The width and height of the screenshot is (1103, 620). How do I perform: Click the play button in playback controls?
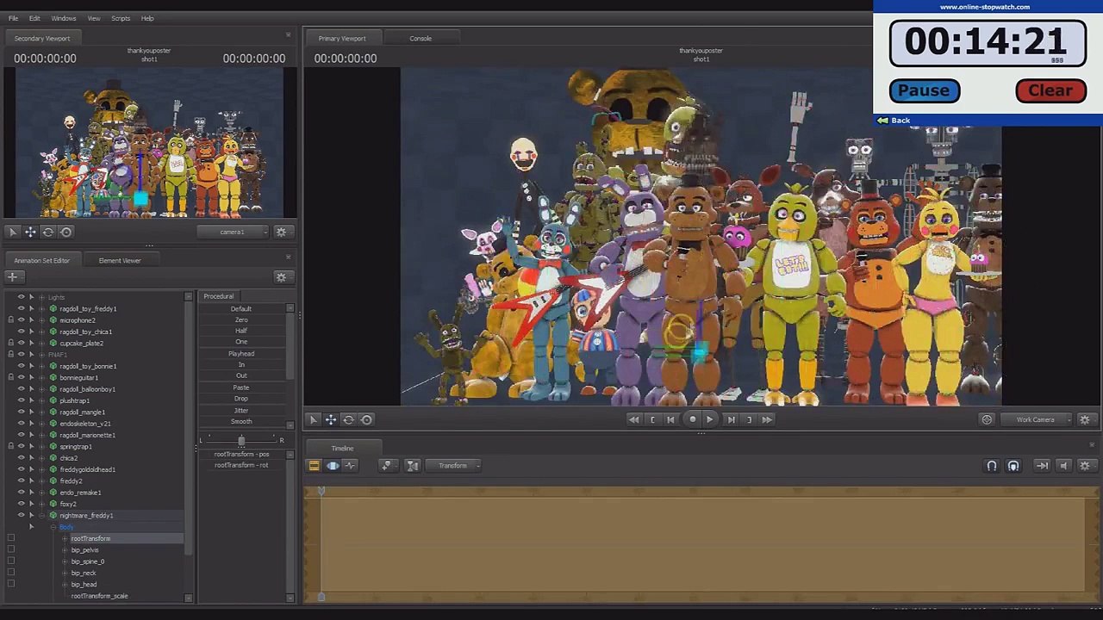(709, 419)
